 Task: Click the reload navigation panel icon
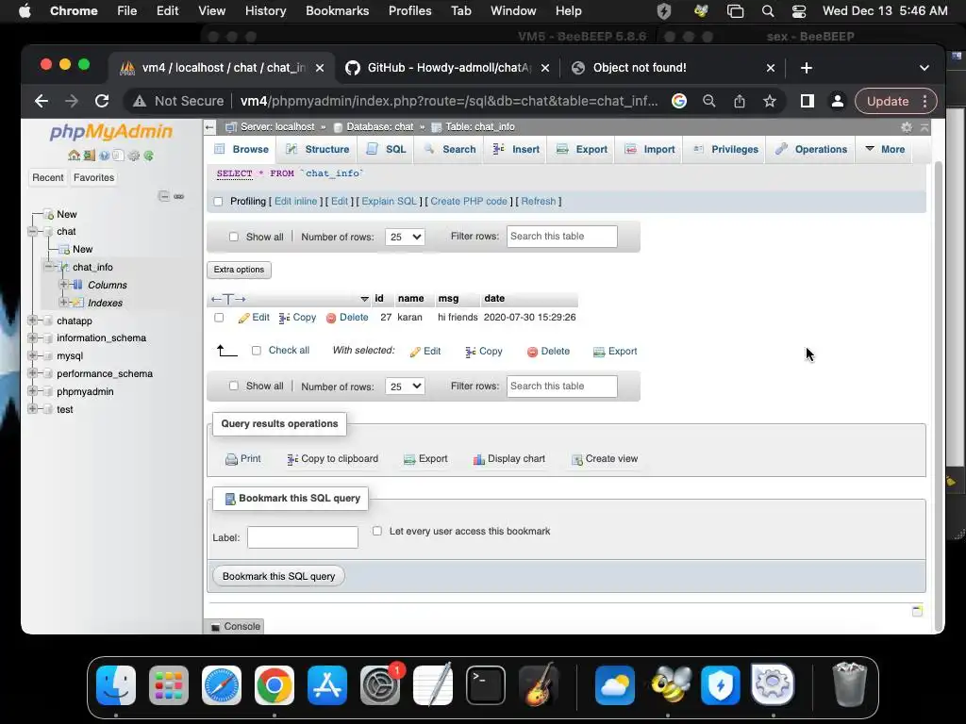pos(148,156)
